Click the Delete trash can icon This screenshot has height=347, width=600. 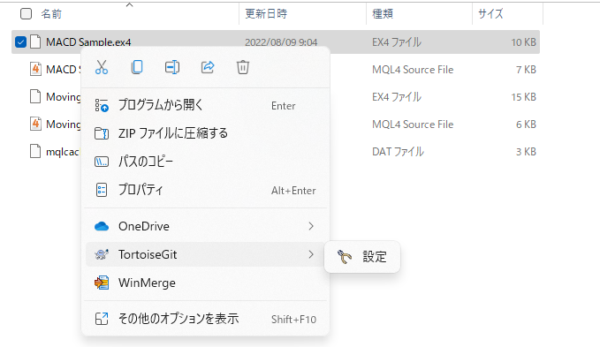point(243,67)
